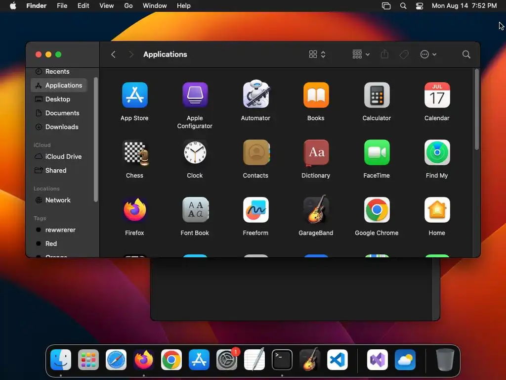This screenshot has width=506, height=380.
Task: Go forward with the right chevron
Action: 131,54
